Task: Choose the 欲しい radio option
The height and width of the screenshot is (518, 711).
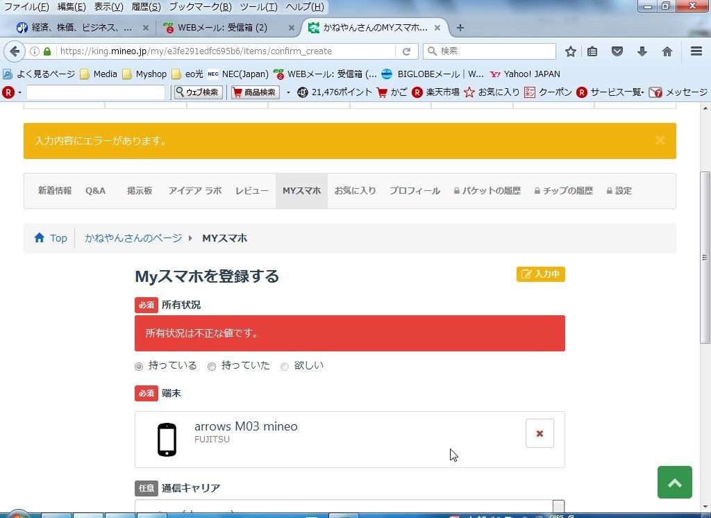Action: coord(285,366)
